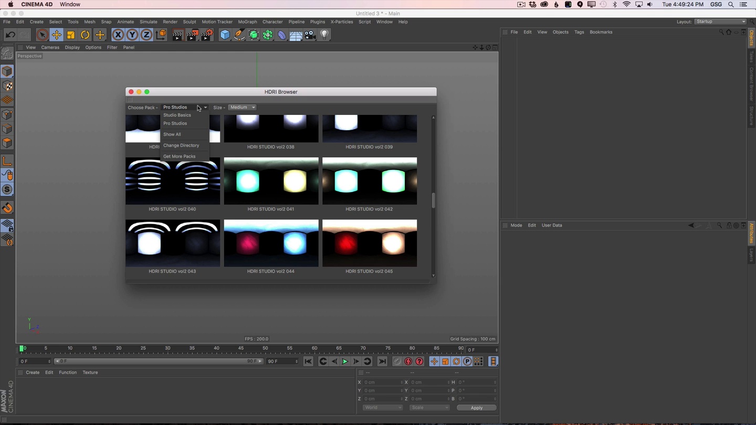Screen dimensions: 756x425
Task: Toggle Y axis lock
Action: [132, 35]
